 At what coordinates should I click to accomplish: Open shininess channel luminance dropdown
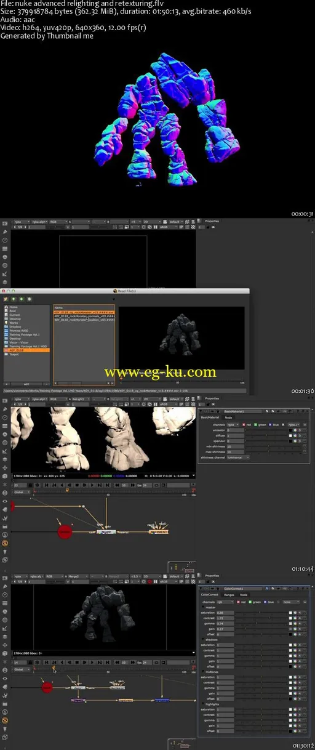239,458
